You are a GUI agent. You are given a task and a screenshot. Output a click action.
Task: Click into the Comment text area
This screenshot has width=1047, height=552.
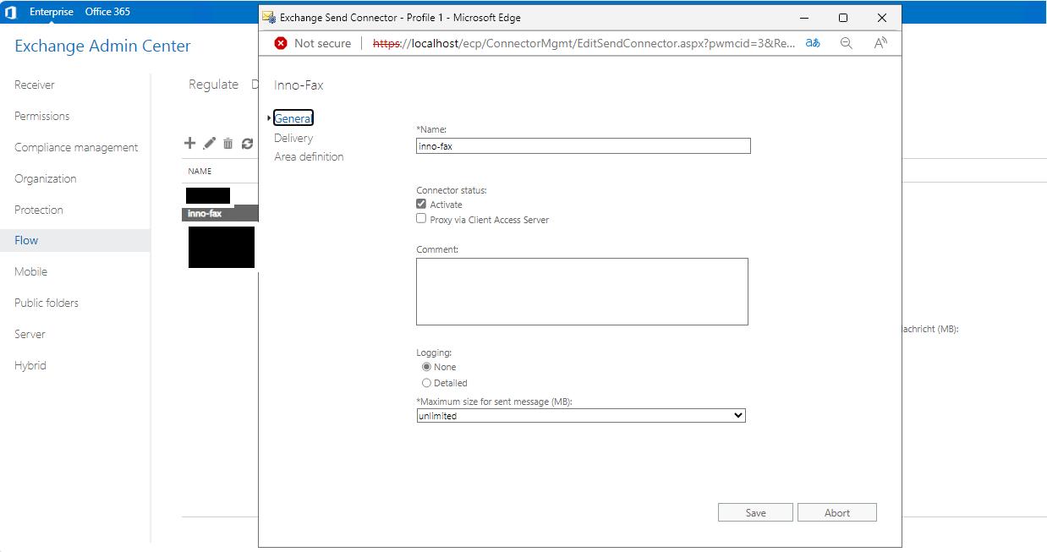(x=582, y=292)
